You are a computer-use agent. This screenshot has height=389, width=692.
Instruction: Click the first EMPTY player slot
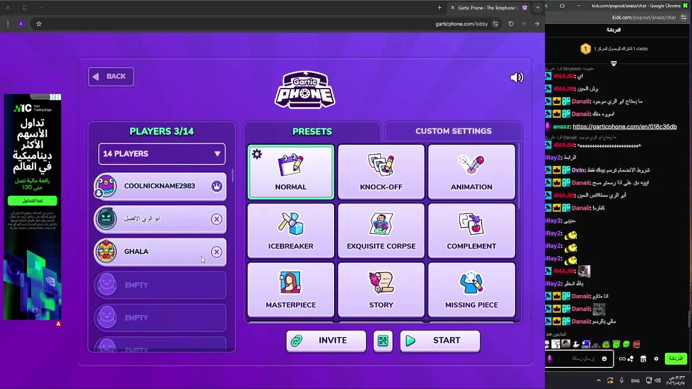pyautogui.click(x=161, y=285)
